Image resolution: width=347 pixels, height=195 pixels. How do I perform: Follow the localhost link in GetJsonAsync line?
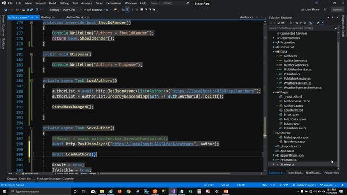pos(213,91)
